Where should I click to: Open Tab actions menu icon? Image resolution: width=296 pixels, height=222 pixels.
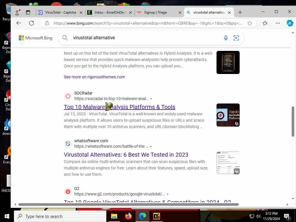(28, 12)
